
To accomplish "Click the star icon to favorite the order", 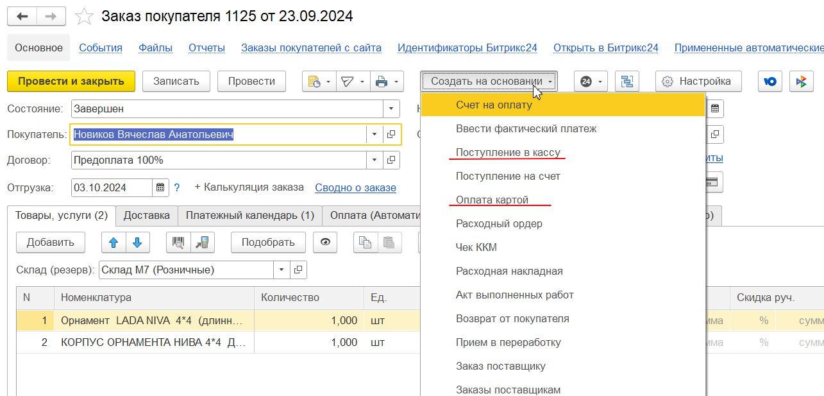I will [85, 16].
